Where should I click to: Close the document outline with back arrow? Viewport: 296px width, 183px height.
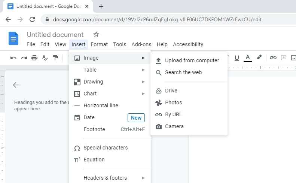click(16, 85)
